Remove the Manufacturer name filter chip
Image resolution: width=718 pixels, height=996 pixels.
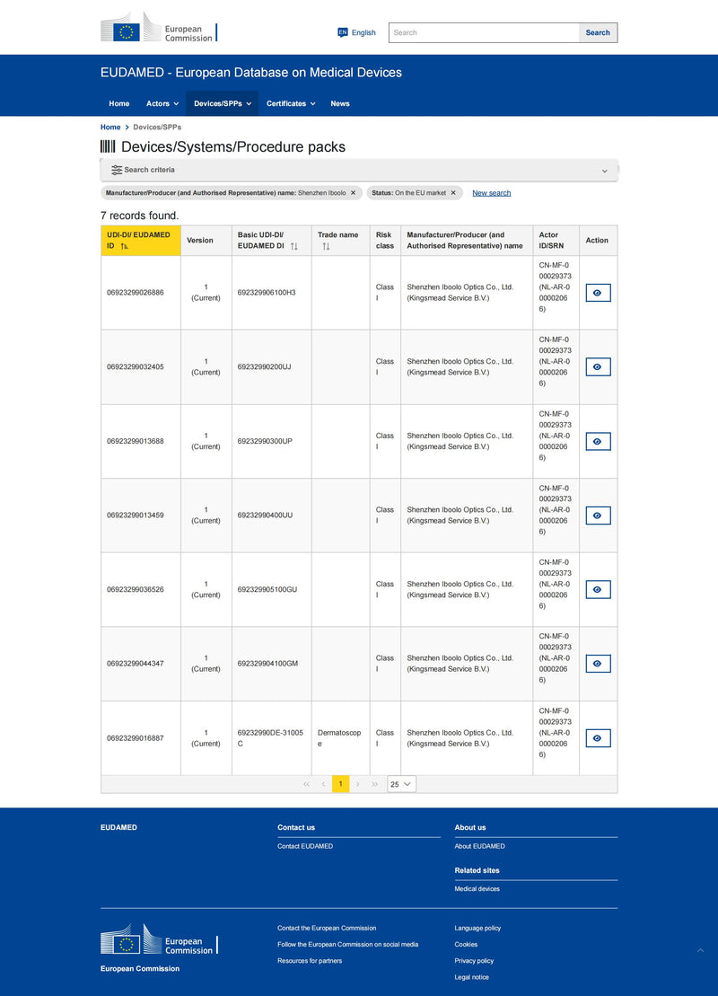[353, 193]
